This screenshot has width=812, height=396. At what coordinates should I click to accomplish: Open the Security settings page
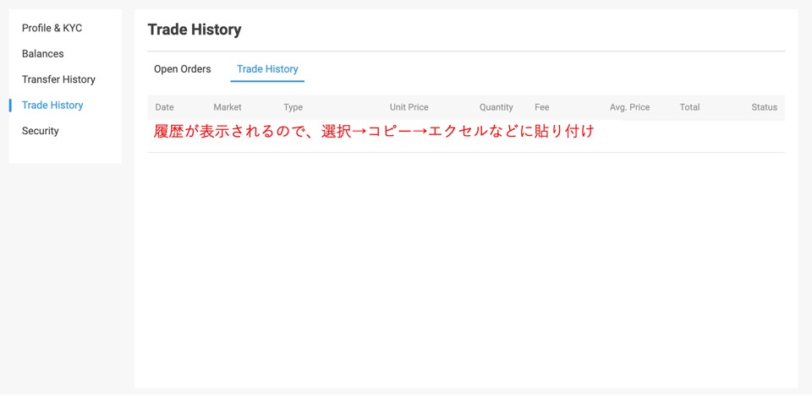pyautogui.click(x=41, y=131)
